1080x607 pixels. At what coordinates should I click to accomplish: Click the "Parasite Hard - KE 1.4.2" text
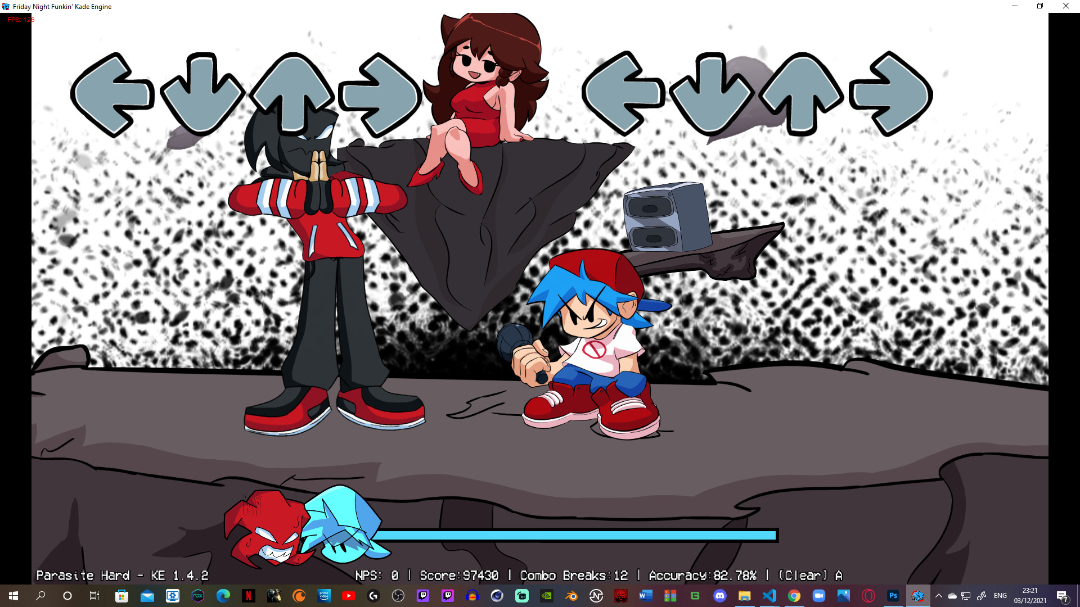(x=122, y=576)
